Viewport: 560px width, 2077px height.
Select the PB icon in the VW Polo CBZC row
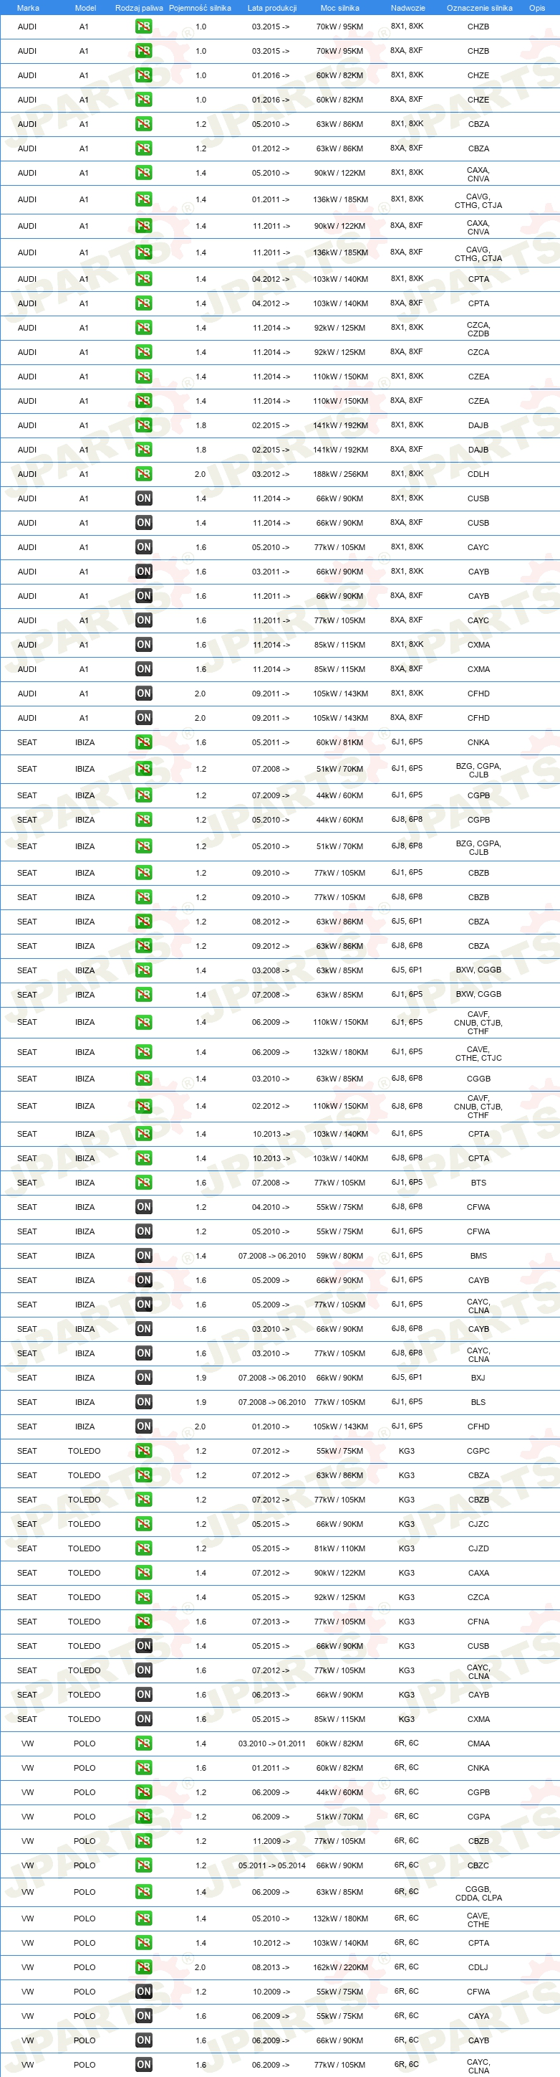pos(143,1865)
